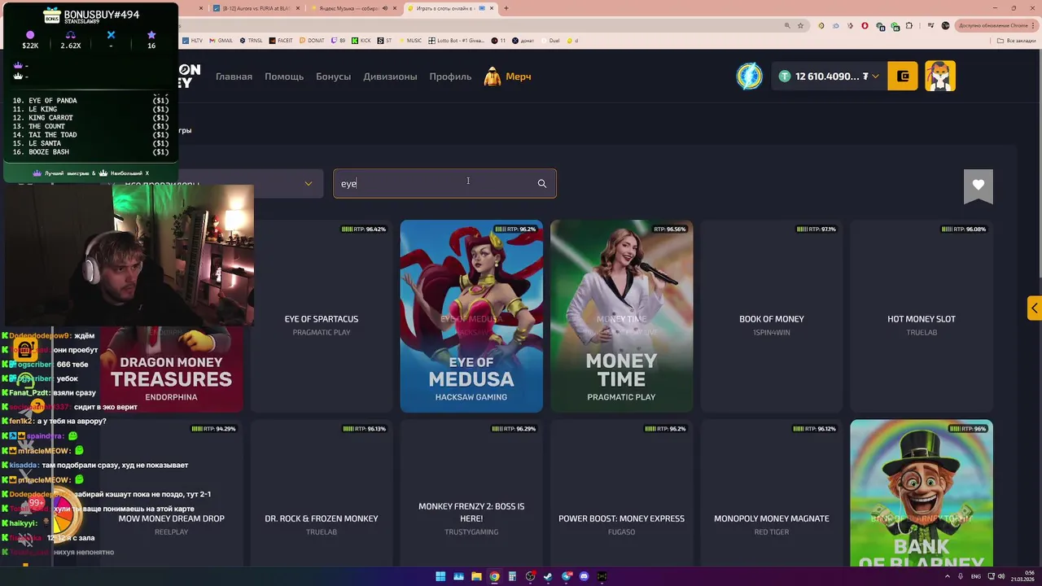Open the MUSIC bookmark
Screen dimensions: 1042x586
pos(410,41)
